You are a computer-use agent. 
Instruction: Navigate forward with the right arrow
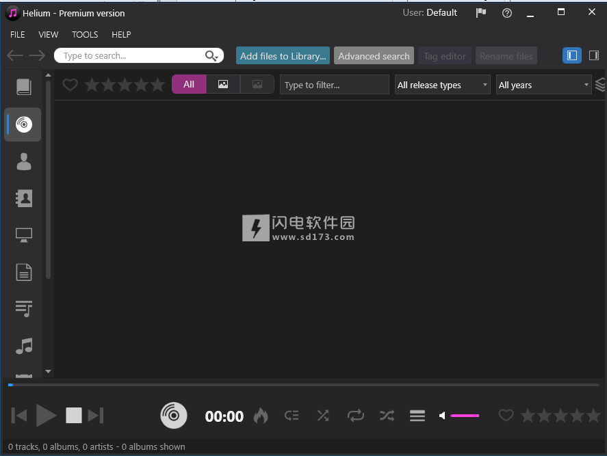(37, 55)
